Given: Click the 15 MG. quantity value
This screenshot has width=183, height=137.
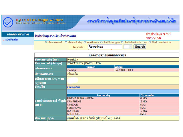Looking at the screenshot, I should 143,102.
